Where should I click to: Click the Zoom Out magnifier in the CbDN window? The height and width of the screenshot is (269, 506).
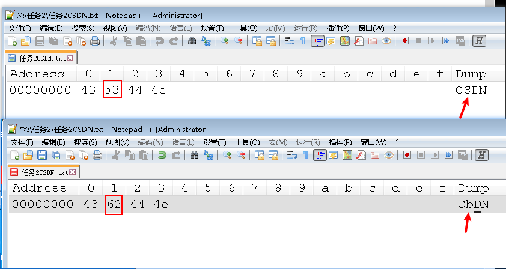pyautogui.click(x=241, y=155)
